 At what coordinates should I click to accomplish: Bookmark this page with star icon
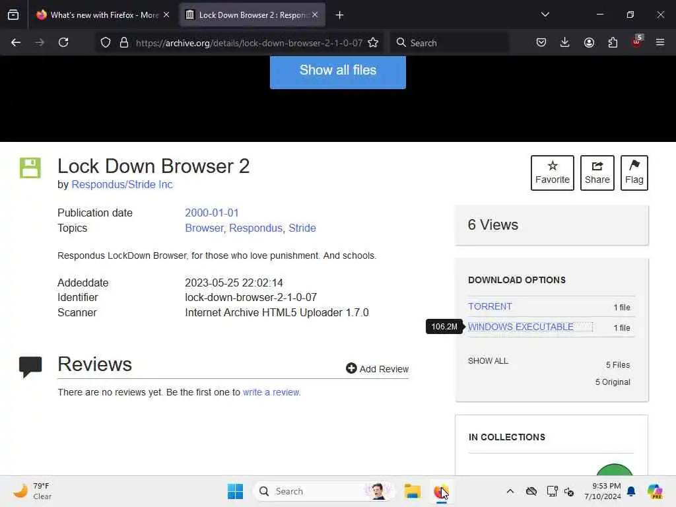click(x=373, y=43)
